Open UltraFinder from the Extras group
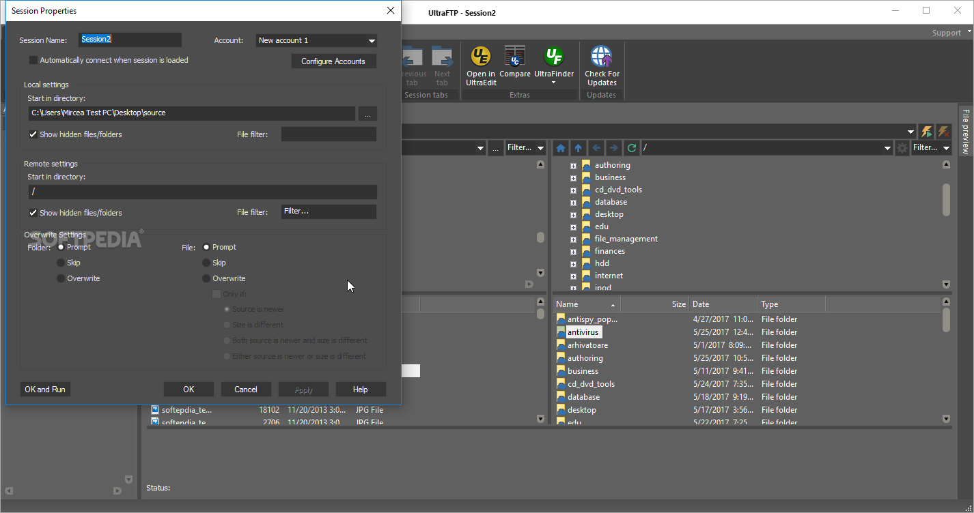 (553, 65)
